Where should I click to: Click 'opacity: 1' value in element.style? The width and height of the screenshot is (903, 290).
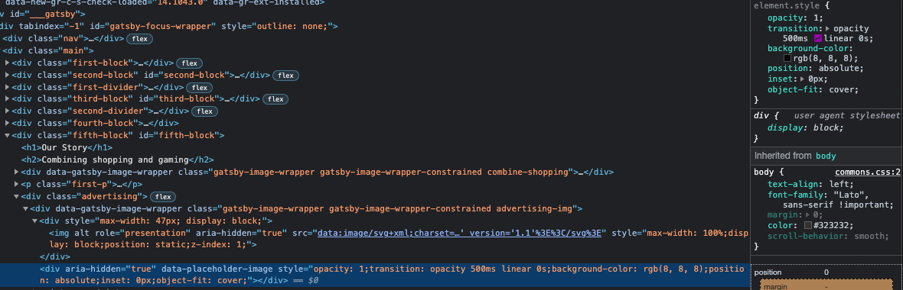816,18
